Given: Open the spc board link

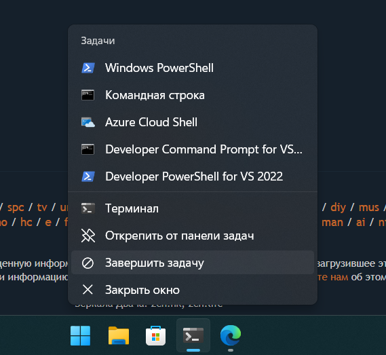Looking at the screenshot, I should (x=16, y=208).
